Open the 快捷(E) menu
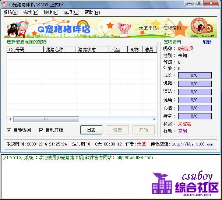222x200 pixels. tap(51, 12)
